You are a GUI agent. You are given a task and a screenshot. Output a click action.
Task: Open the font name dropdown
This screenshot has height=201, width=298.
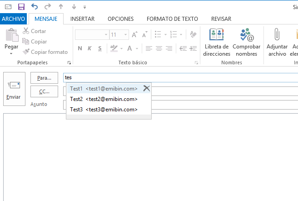(106, 35)
